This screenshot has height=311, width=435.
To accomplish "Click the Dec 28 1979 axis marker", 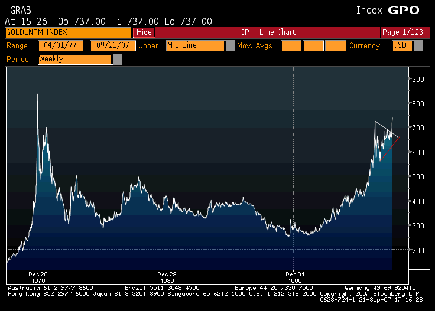I will (x=37, y=277).
